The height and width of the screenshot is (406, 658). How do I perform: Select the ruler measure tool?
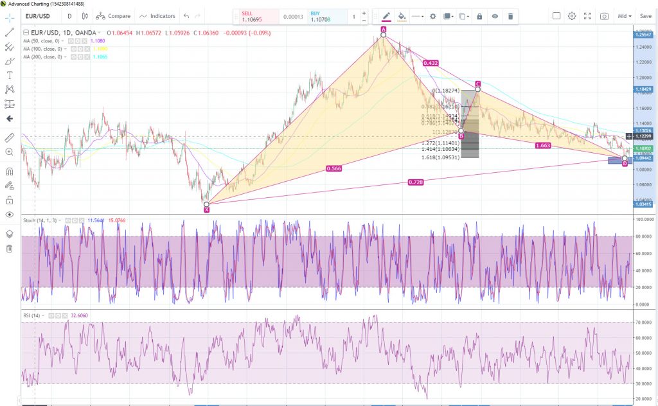10,137
